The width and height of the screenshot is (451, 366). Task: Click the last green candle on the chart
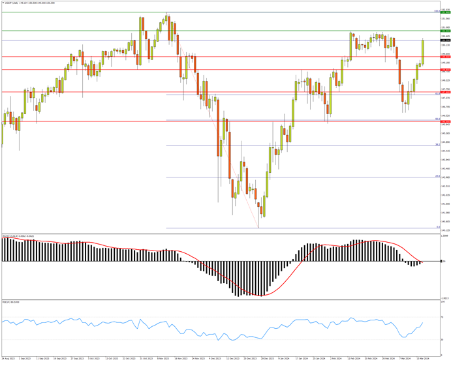tap(423, 52)
